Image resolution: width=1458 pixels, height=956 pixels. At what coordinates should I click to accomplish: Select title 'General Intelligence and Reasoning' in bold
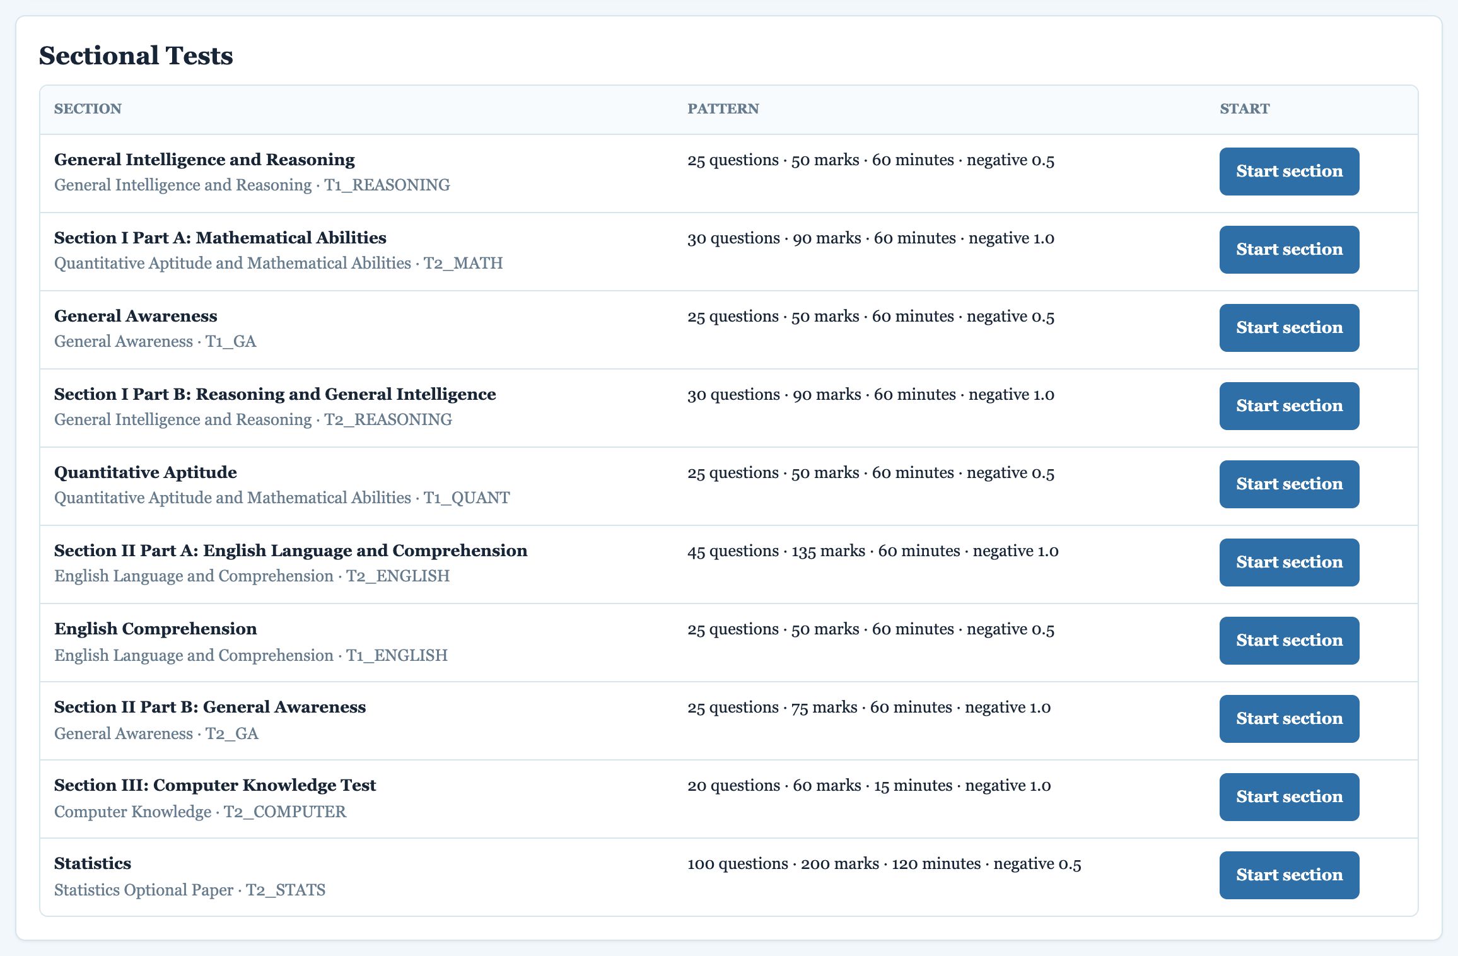pos(204,160)
